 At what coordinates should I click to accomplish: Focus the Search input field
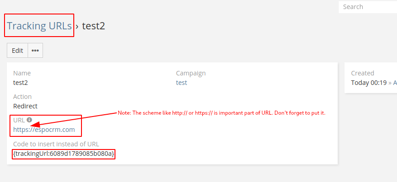click(x=368, y=7)
